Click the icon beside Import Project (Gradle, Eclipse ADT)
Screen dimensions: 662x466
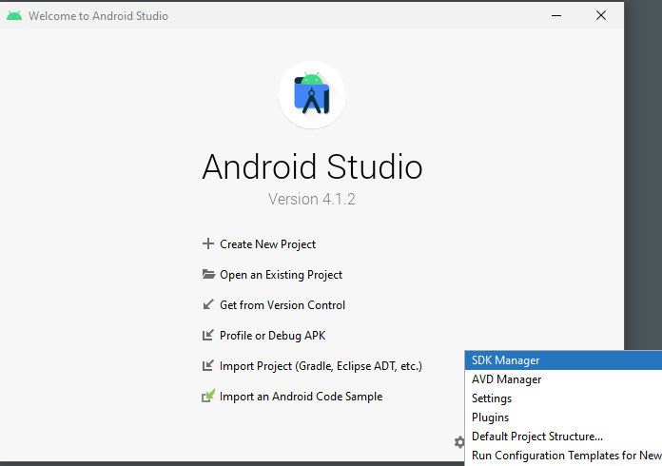(207, 365)
